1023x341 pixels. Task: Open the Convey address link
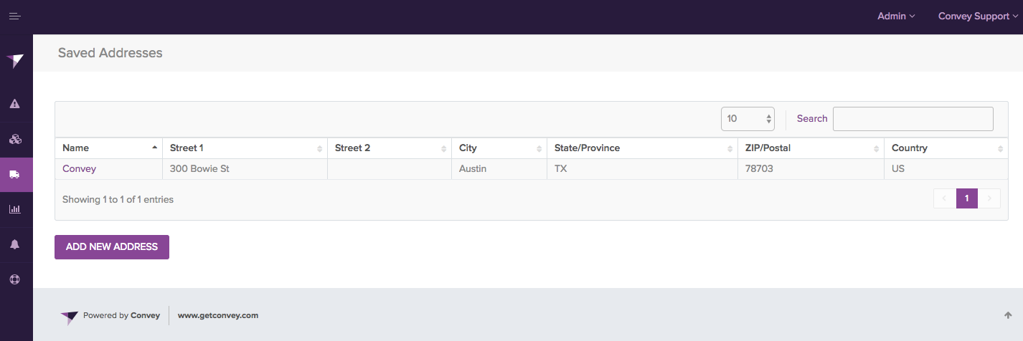point(79,169)
